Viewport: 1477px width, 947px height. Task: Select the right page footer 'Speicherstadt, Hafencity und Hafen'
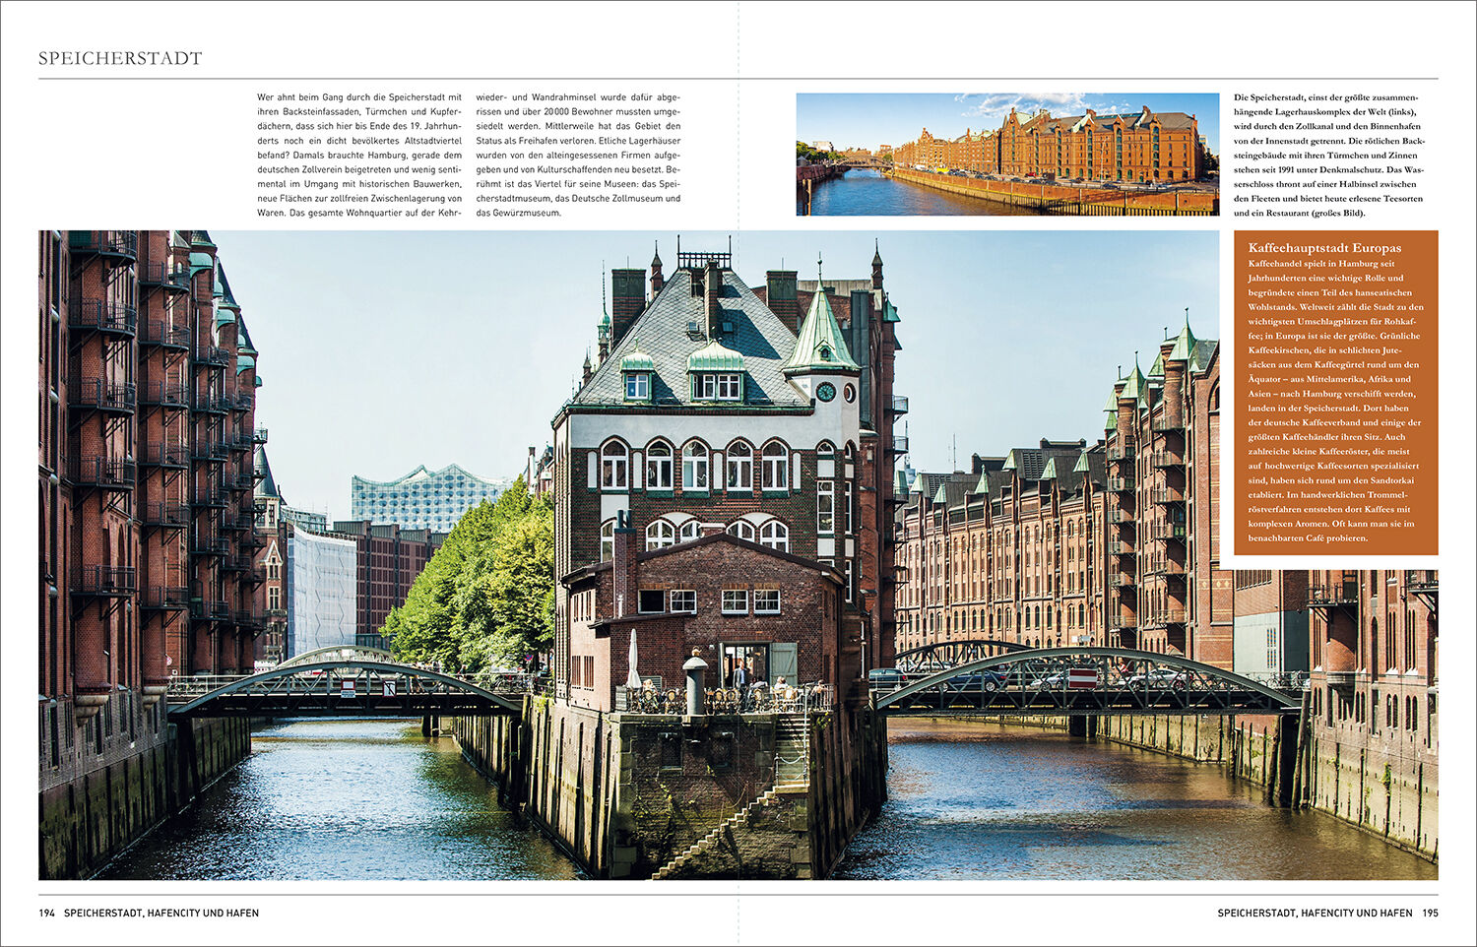(1315, 914)
